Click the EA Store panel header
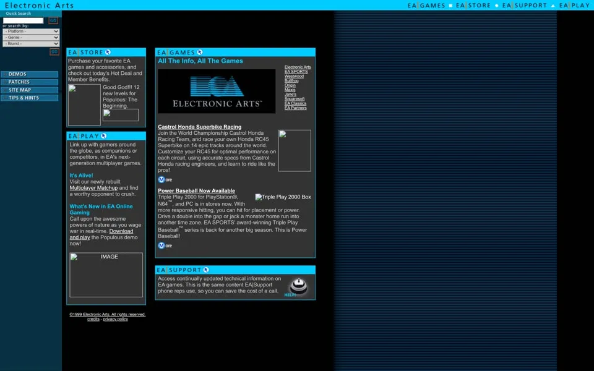The width and height of the screenshot is (594, 371). [x=106, y=52]
